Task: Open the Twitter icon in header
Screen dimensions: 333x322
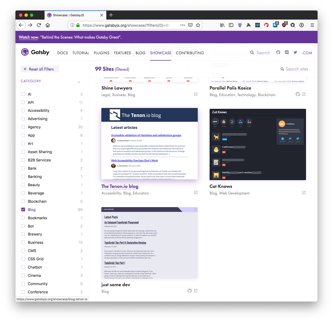Action: [x=295, y=52]
